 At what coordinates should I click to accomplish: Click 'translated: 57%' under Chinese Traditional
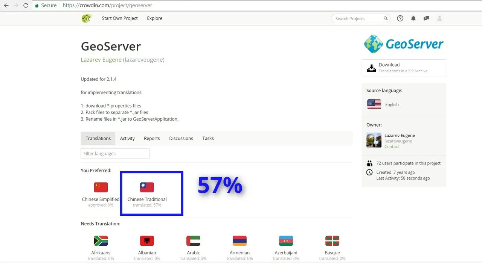[147, 205]
